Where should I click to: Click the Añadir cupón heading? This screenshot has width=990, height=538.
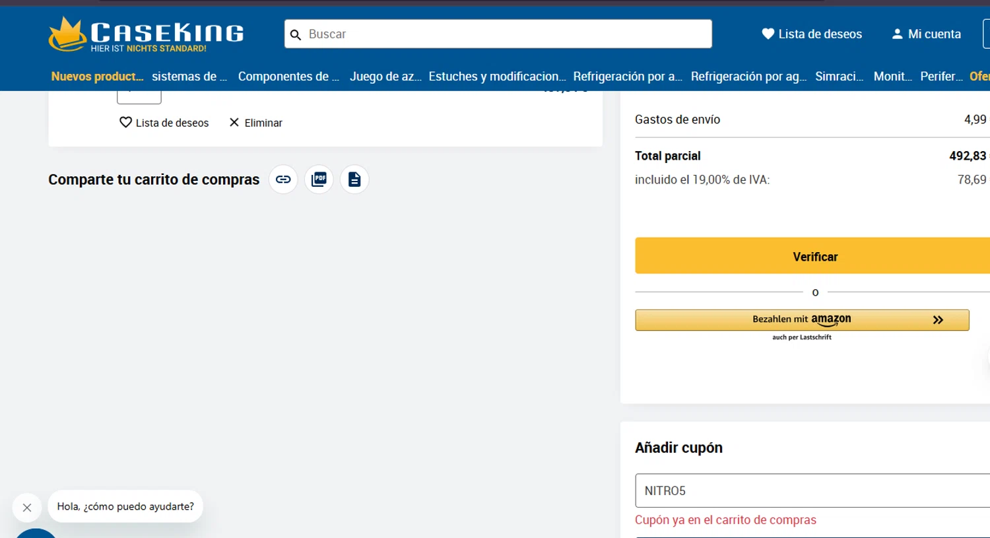pyautogui.click(x=678, y=448)
